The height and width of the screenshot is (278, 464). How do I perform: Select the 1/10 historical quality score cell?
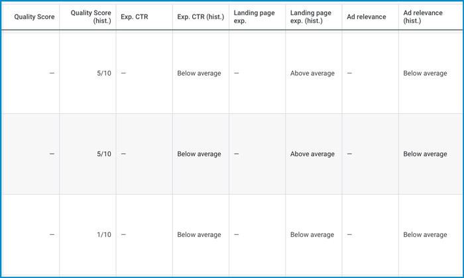[103, 235]
